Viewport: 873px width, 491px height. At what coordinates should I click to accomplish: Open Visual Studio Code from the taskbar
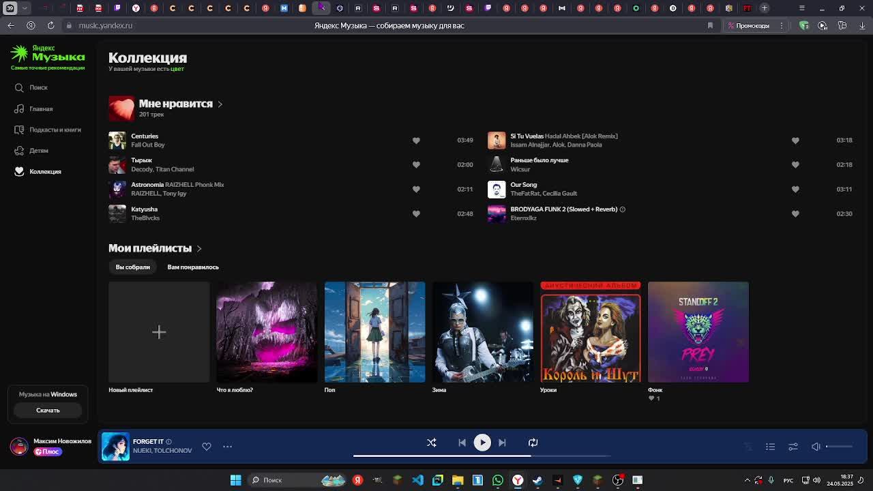click(x=417, y=480)
